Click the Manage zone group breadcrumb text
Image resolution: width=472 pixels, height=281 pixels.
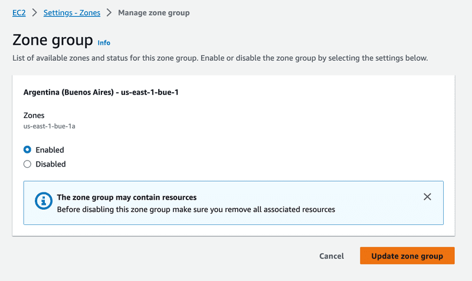pyautogui.click(x=154, y=12)
